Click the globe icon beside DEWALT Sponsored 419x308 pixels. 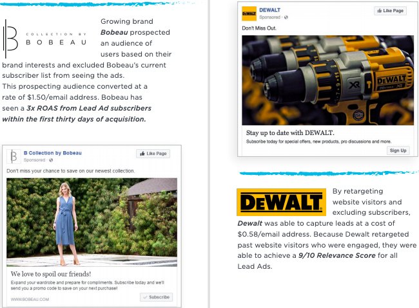click(286, 17)
